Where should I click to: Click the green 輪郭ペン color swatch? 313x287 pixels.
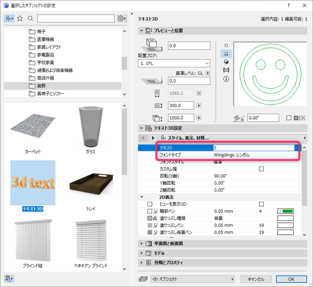tap(285, 211)
